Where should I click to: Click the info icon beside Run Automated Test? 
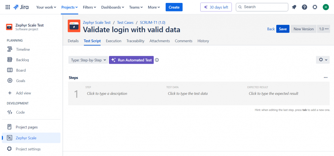(157, 60)
